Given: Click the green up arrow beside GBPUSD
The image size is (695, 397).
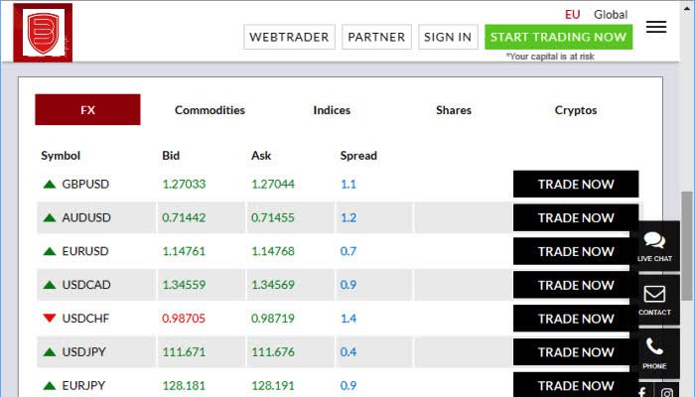Looking at the screenshot, I should point(49,184).
